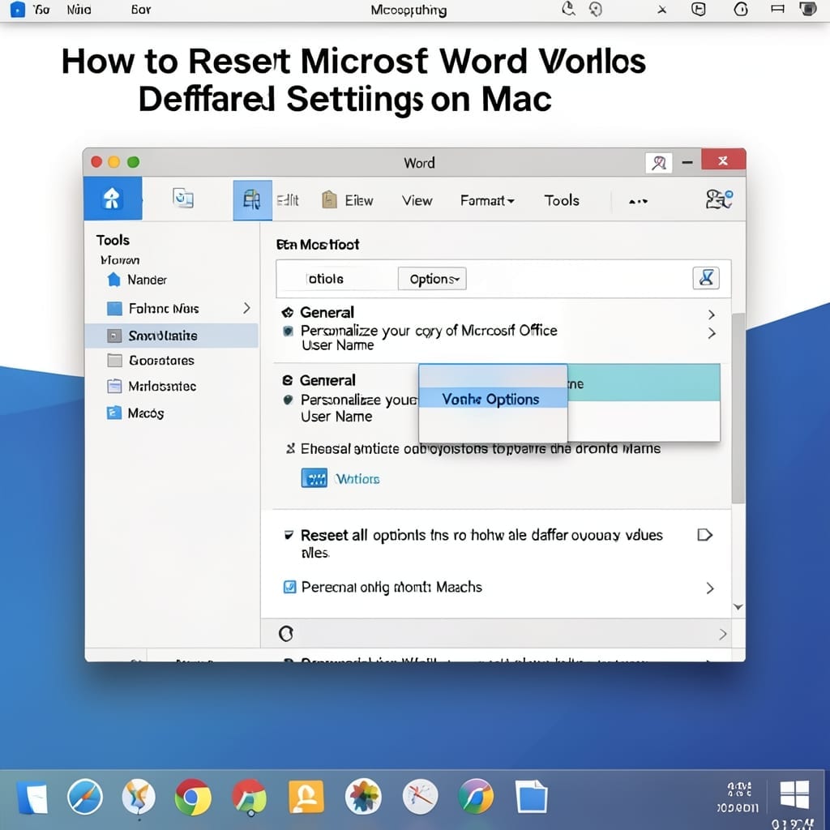Expand the bottom bar chevron
The height and width of the screenshot is (830, 830).
[x=722, y=634]
